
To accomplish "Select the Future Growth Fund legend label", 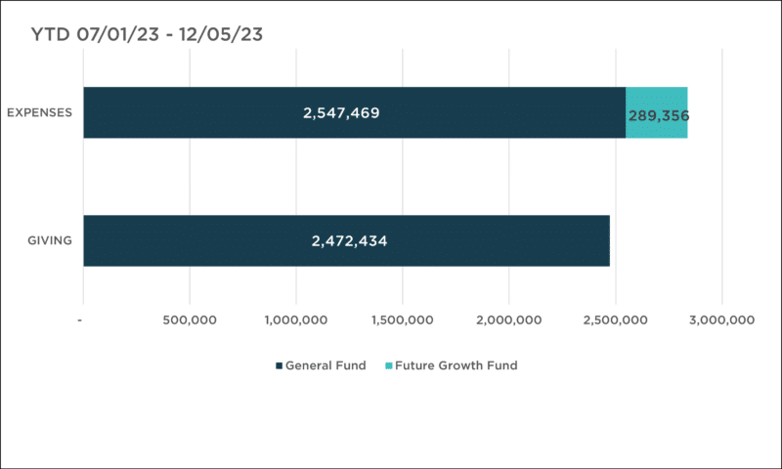I will tap(456, 365).
